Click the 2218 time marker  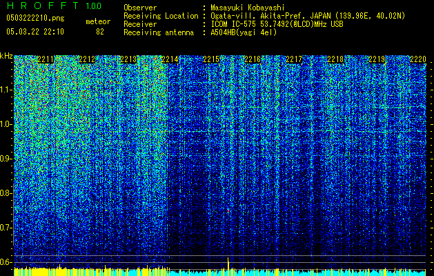click(335, 59)
